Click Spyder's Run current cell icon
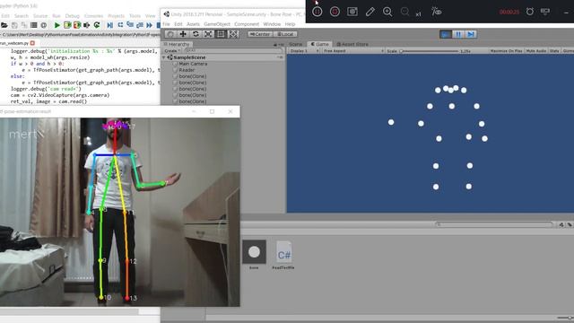574x323 pixels. pos(67,25)
